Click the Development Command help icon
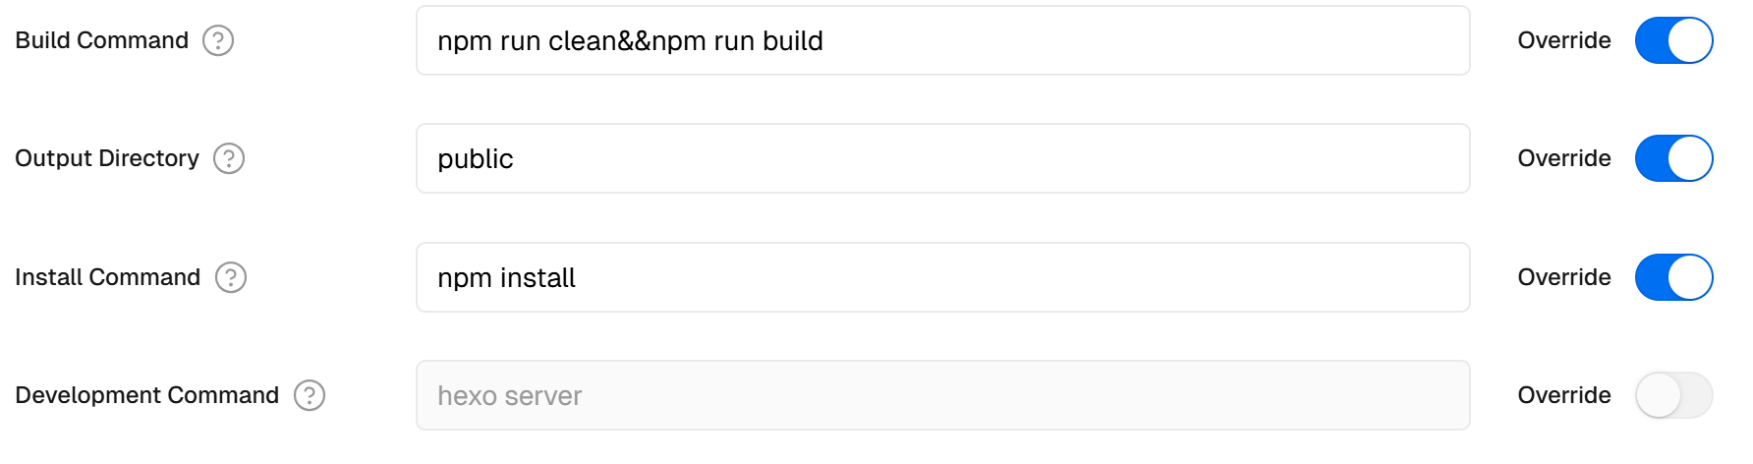 point(310,395)
